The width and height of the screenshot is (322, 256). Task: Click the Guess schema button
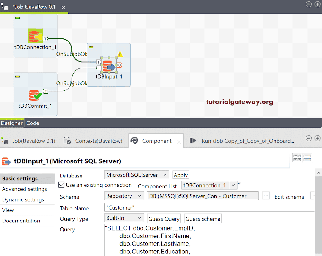pos(203,219)
